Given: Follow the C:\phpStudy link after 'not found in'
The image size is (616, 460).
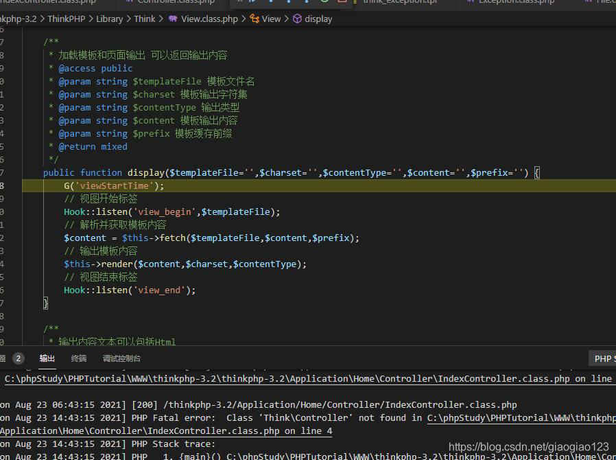Looking at the screenshot, I should [x=521, y=418].
